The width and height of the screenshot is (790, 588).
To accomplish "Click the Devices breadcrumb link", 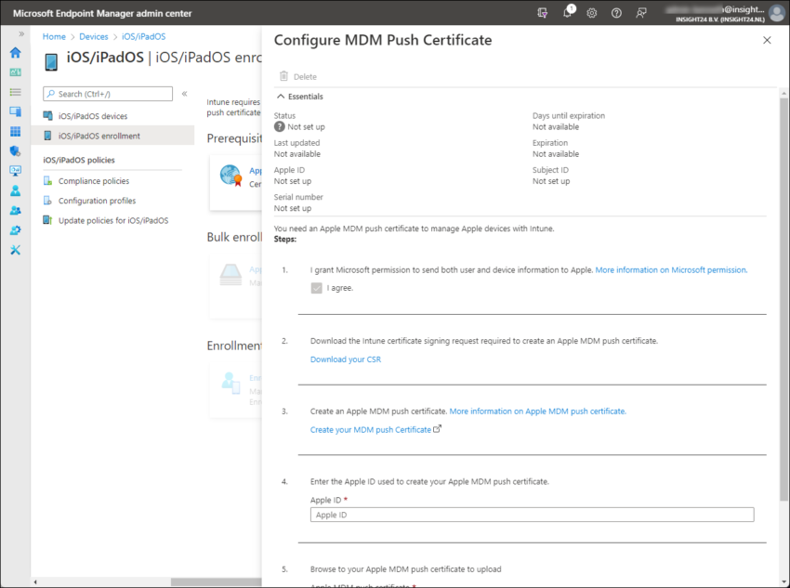I will (94, 36).
